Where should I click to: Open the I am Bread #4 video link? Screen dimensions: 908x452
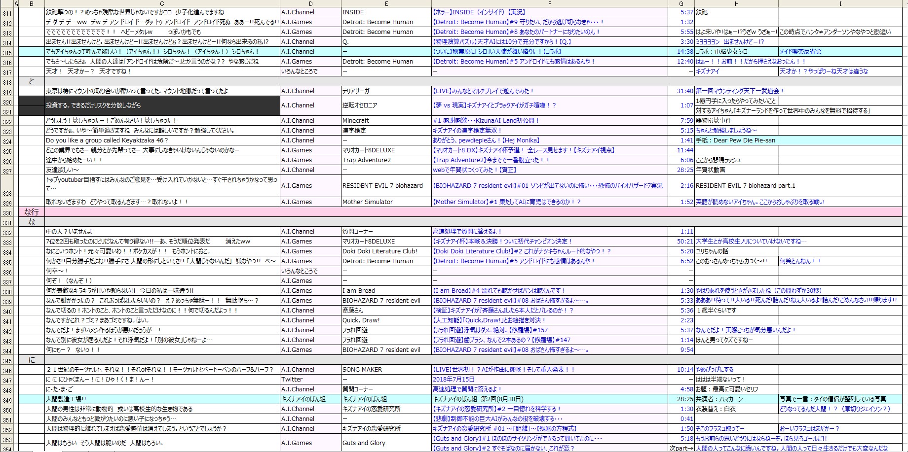coord(498,290)
